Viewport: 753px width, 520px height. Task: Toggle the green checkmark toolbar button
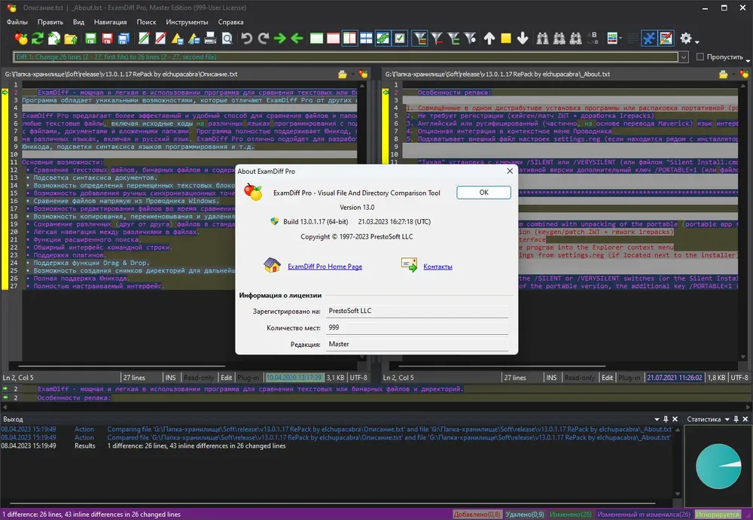pos(400,38)
